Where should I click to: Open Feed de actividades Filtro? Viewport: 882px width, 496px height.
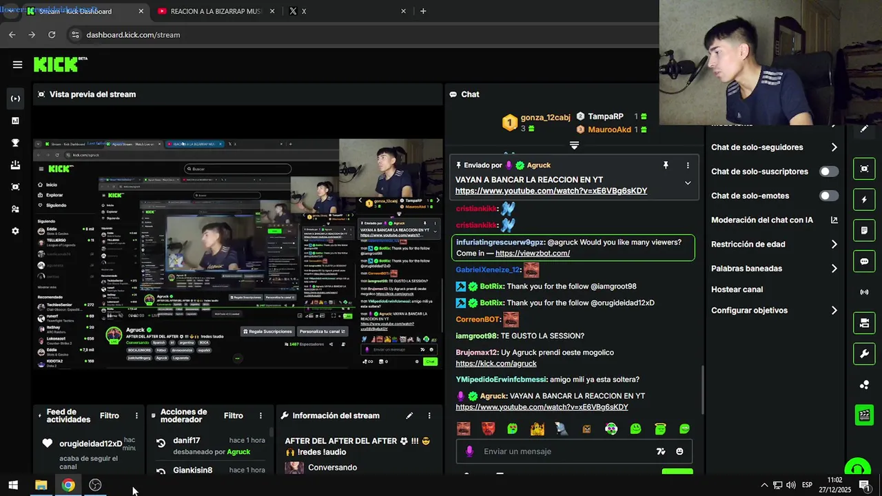point(110,415)
